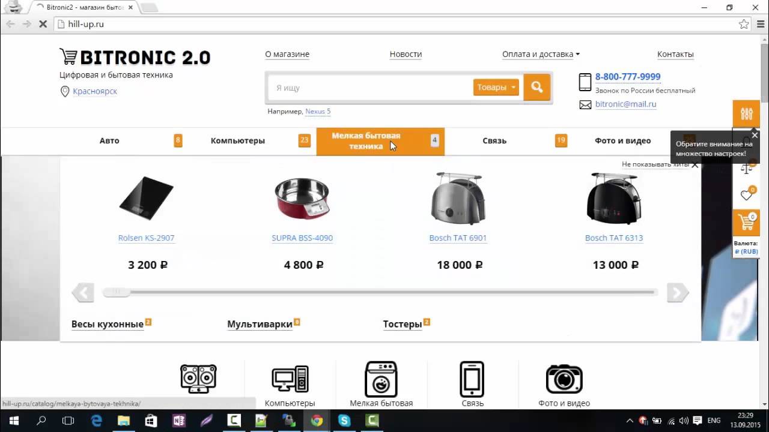Screen dimensions: 769x432
Task: Stop page loading with X button
Action: [43, 24]
